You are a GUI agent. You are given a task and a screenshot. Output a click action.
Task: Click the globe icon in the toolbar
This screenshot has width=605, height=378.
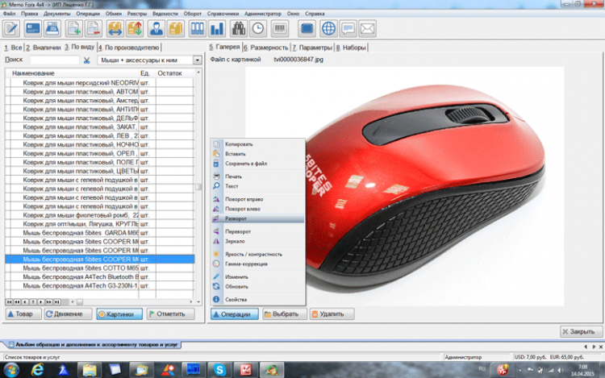click(x=328, y=29)
